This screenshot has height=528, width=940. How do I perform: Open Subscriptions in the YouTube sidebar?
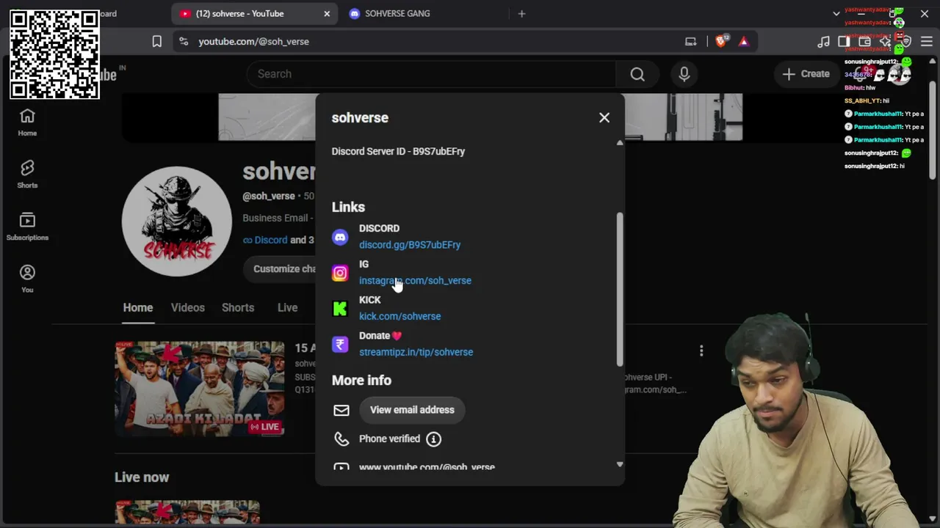pos(27,227)
